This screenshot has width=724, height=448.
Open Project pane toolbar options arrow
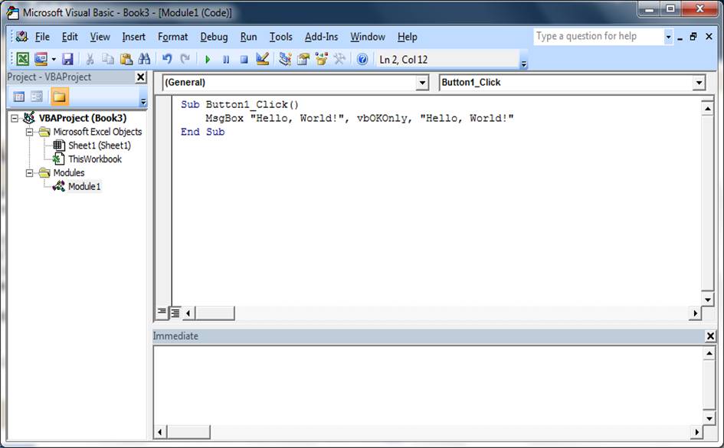pos(143,102)
